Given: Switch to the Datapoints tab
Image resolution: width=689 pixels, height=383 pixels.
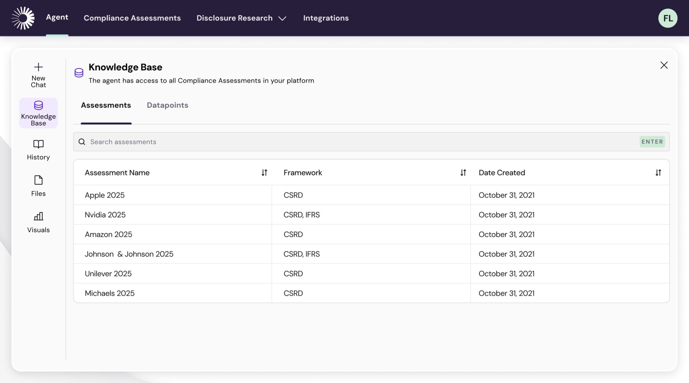Looking at the screenshot, I should click(x=167, y=105).
